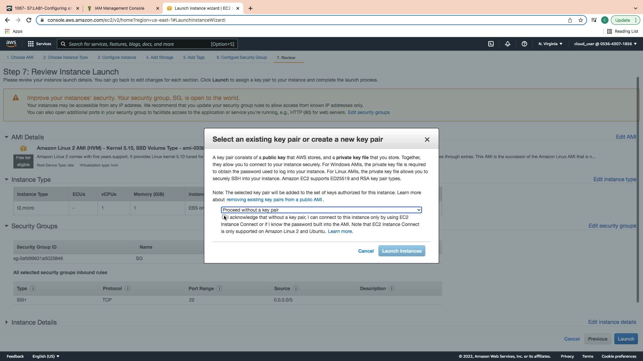Image resolution: width=643 pixels, height=361 pixels.
Task: Open the N. Virginia region dropdown
Action: [550, 44]
